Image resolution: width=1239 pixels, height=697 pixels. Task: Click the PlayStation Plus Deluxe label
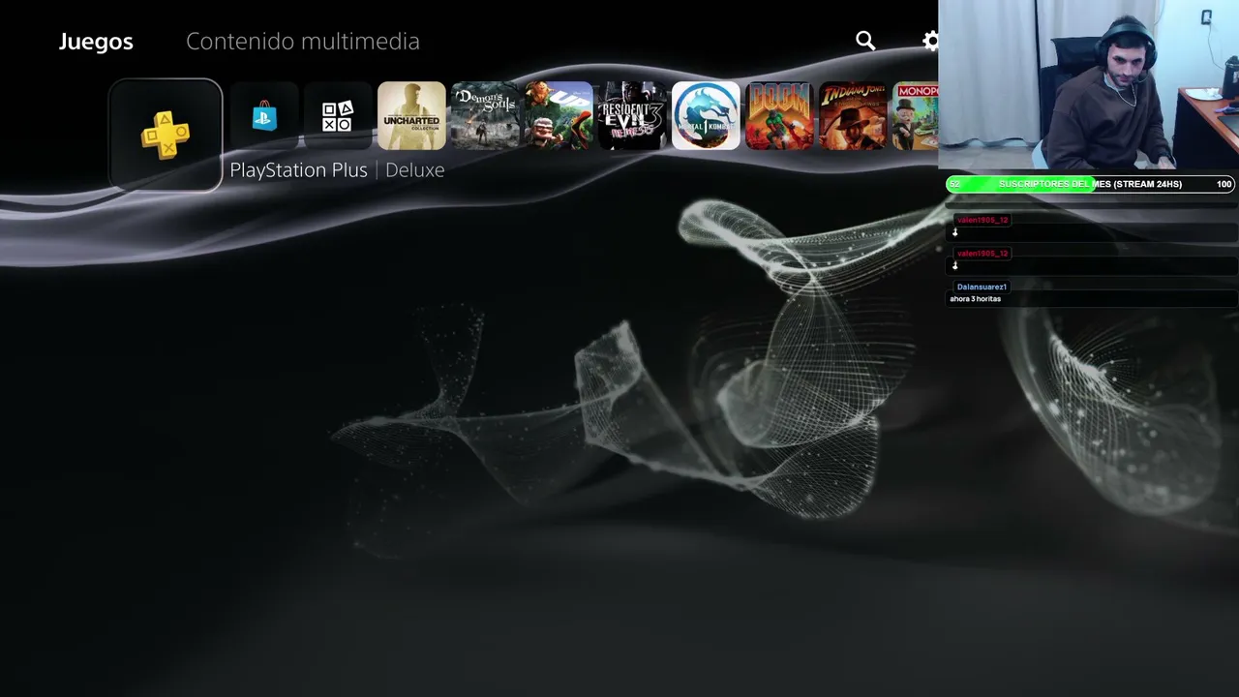pyautogui.click(x=337, y=170)
